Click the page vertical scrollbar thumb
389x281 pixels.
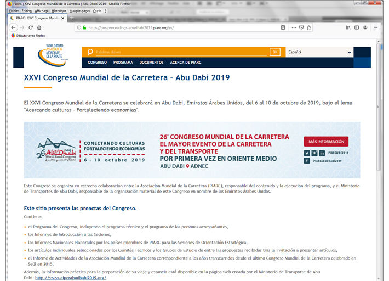click(379, 107)
